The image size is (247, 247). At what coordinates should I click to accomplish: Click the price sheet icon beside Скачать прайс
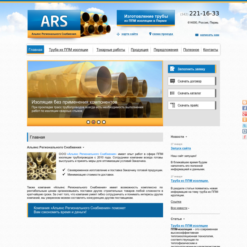coord(173,105)
